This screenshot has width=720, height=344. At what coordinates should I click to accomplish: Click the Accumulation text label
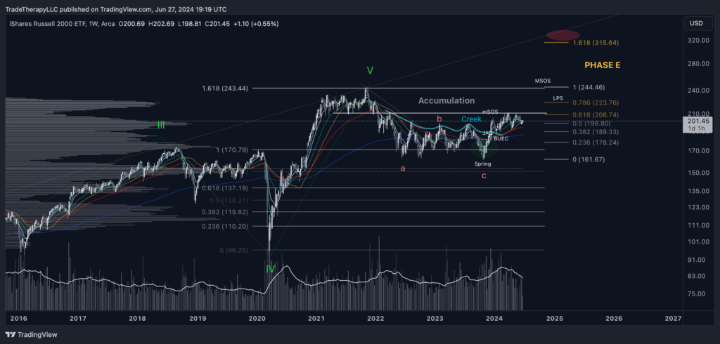point(446,101)
